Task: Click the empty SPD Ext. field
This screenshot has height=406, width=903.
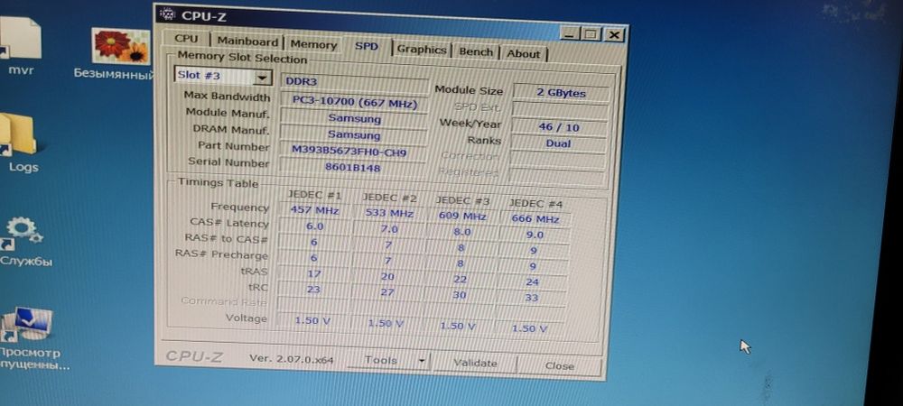Action: (561, 110)
